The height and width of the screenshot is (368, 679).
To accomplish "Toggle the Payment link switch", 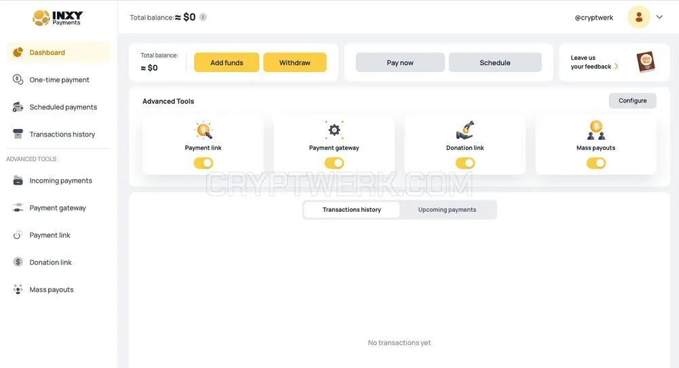I will coord(203,163).
